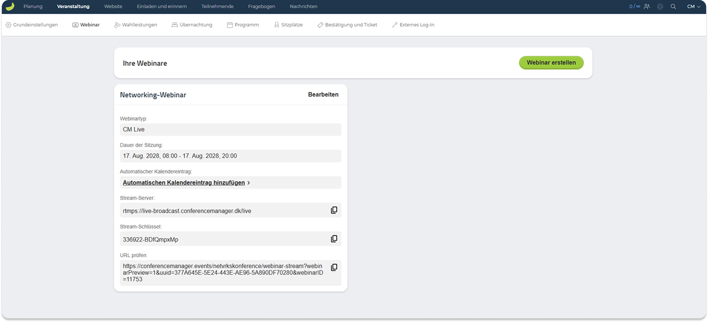Screen dimensions: 708x322
Task: Open the Nachrichten menu
Action: 303,6
